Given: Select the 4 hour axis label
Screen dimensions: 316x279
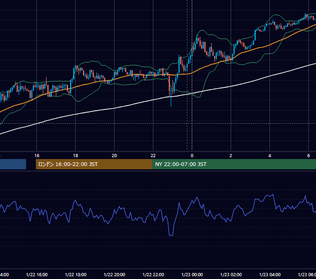Looking at the screenshot, I should point(270,156).
